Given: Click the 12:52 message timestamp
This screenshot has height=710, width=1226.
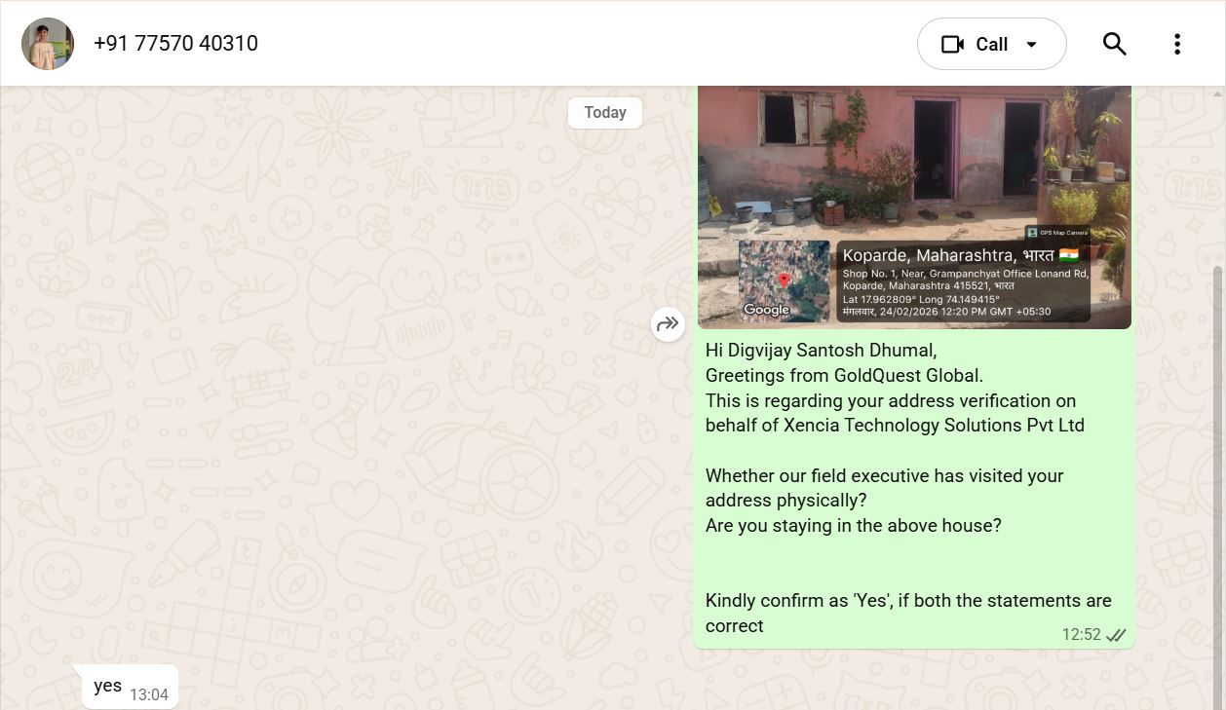Looking at the screenshot, I should click(1081, 635).
